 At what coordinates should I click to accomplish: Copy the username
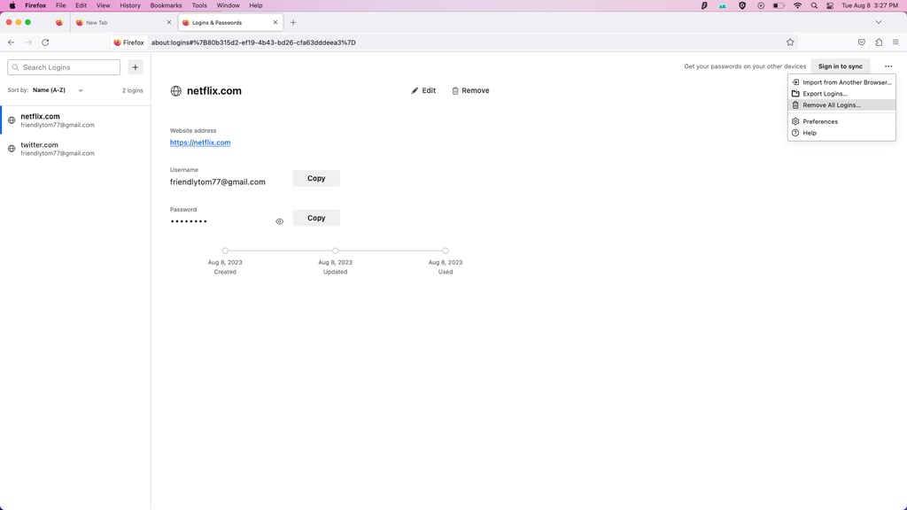[x=316, y=178]
